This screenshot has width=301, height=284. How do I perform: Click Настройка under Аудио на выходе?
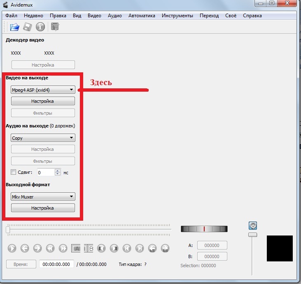coord(43,149)
